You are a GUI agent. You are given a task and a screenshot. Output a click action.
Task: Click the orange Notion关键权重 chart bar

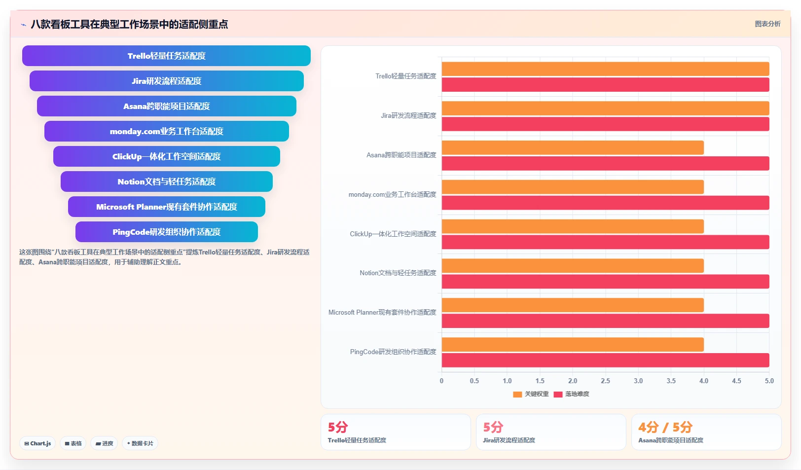(x=573, y=266)
